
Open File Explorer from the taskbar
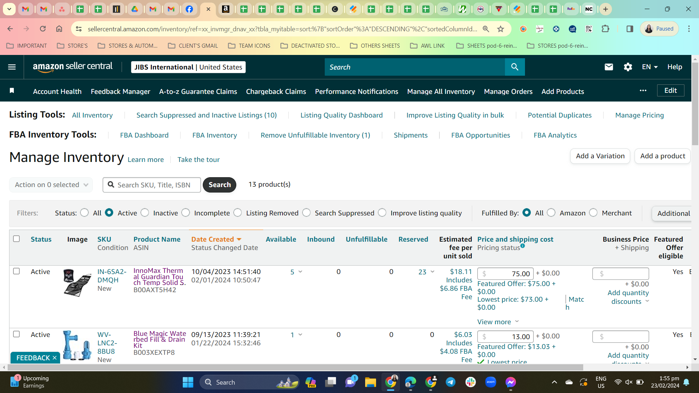coord(371,382)
